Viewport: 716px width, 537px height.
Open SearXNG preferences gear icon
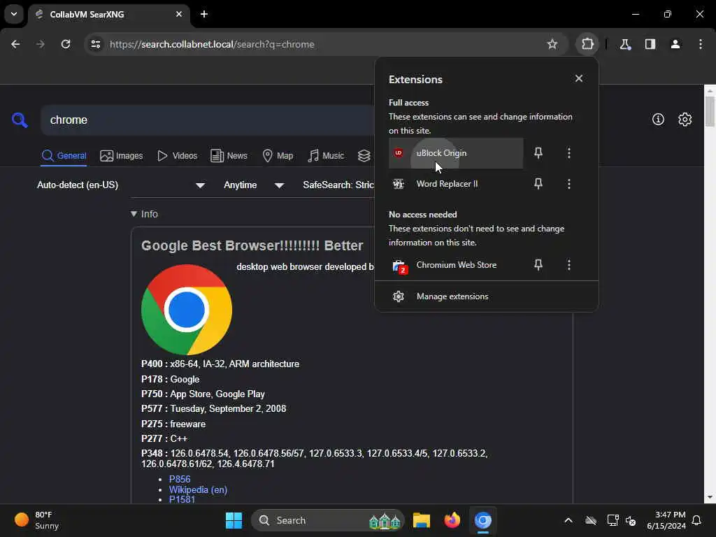coord(685,120)
